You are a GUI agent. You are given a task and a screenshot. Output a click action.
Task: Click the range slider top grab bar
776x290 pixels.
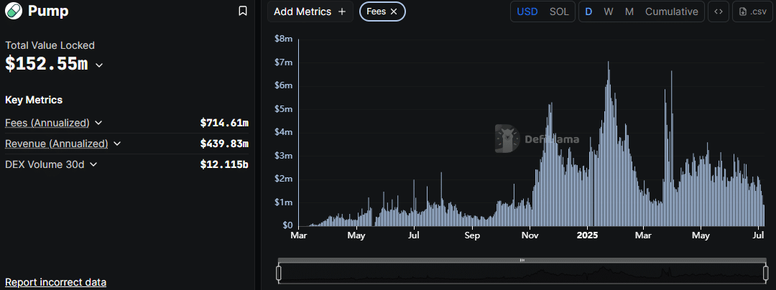(522, 260)
